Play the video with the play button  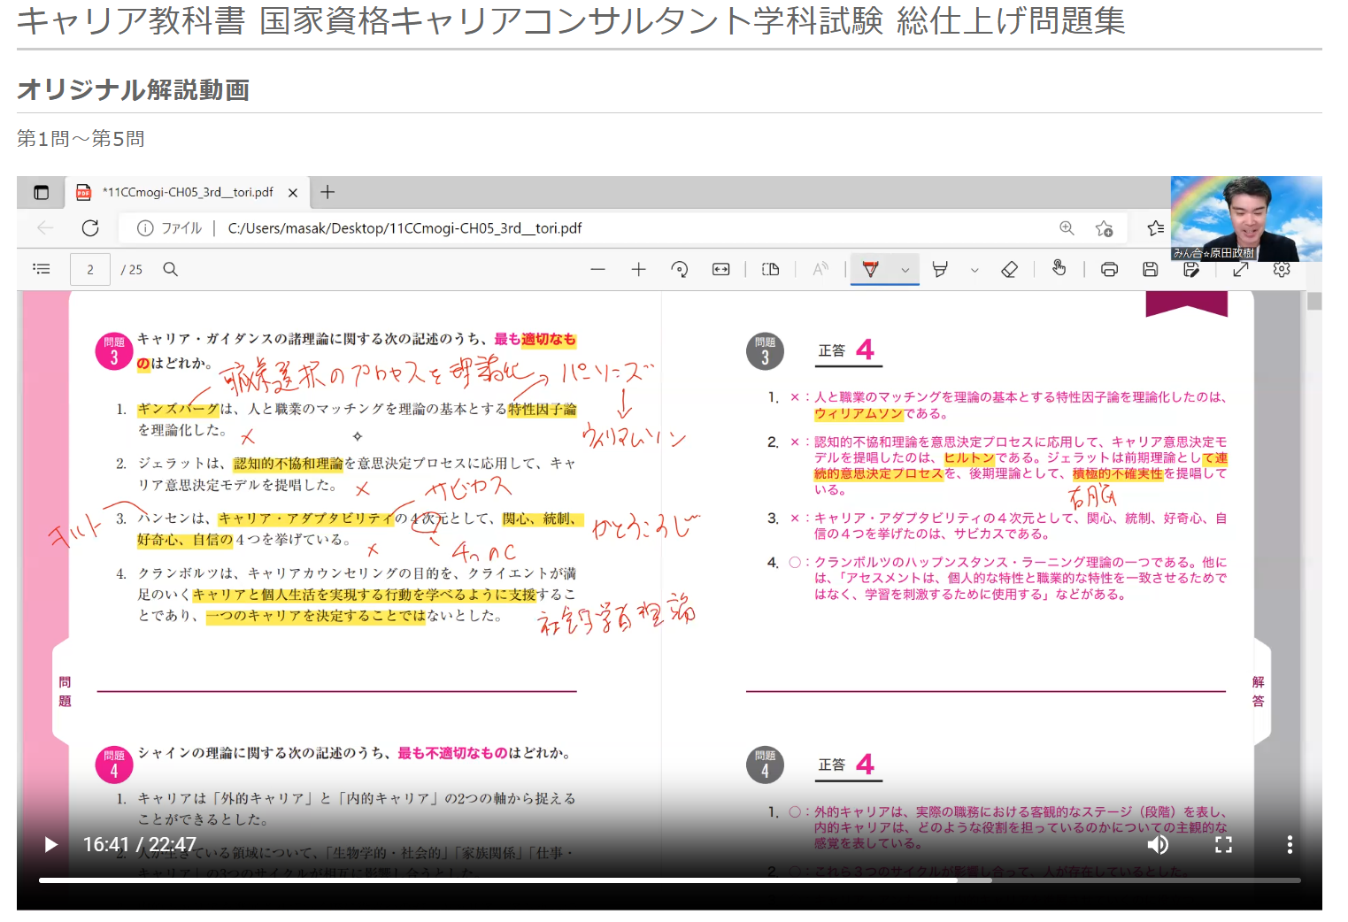click(51, 845)
